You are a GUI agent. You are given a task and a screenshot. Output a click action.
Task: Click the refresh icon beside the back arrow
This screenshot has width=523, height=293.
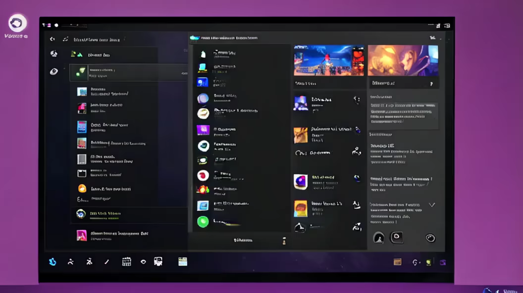click(65, 39)
